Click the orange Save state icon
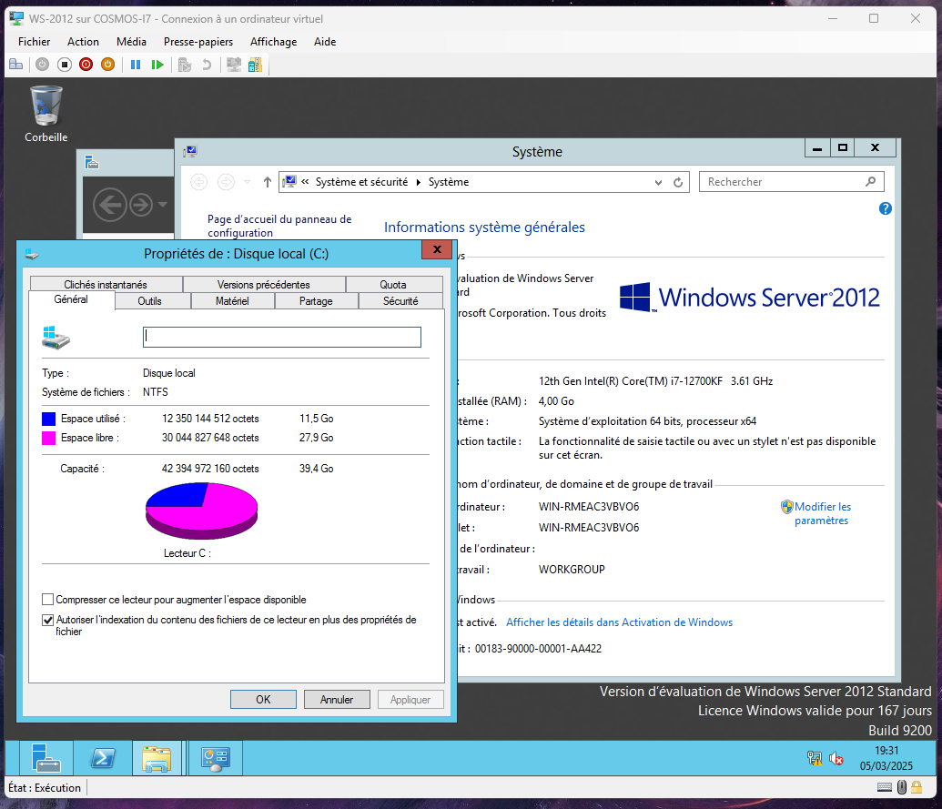The image size is (942, 809). tap(106, 65)
